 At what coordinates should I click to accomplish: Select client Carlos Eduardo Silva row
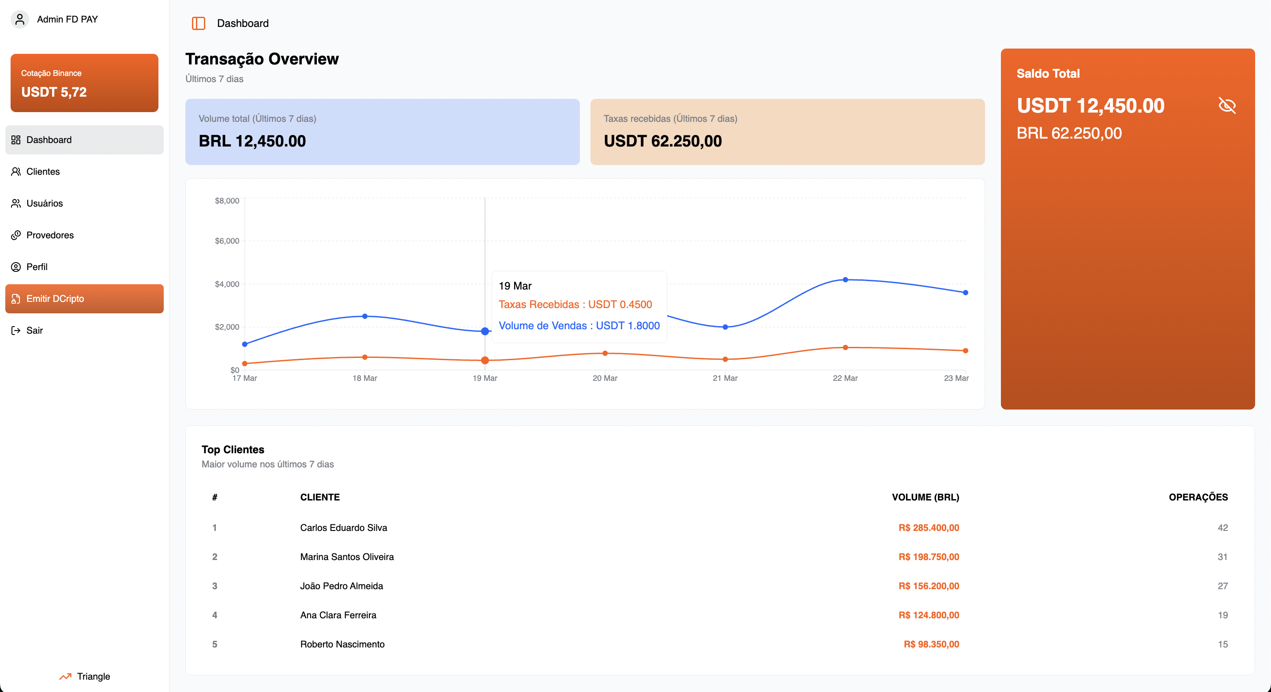coord(343,528)
